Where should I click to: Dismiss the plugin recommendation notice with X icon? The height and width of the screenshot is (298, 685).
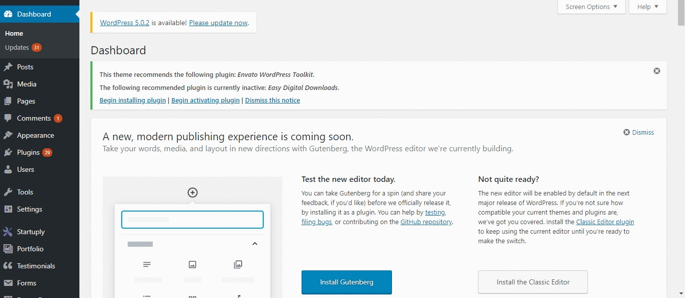[657, 71]
